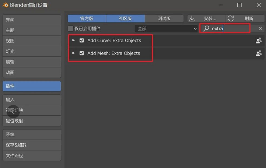Viewport: 266px width, 168px height.
Task: Clear the search with the X icon
Action: (260, 28)
